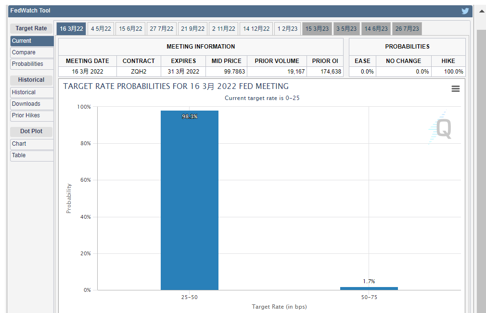Click the Target Rate section header
This screenshot has height=313, width=486.
[x=31, y=28]
